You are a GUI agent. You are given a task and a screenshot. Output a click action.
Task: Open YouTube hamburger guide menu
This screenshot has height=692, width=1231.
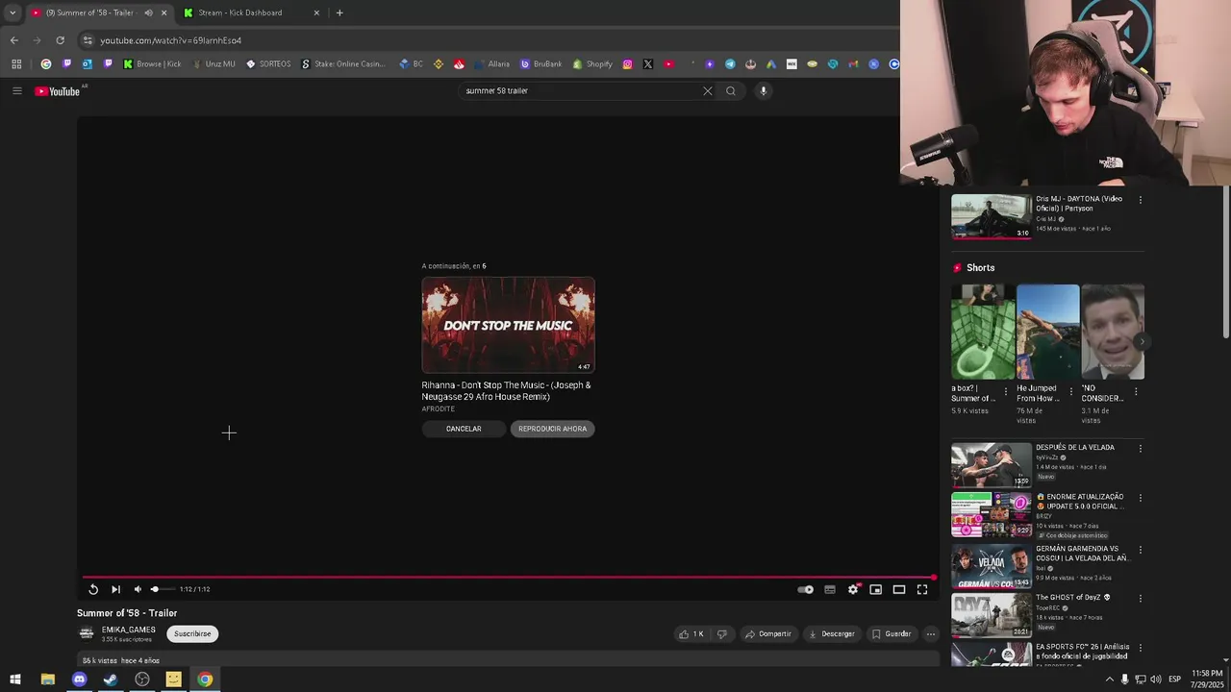point(16,90)
